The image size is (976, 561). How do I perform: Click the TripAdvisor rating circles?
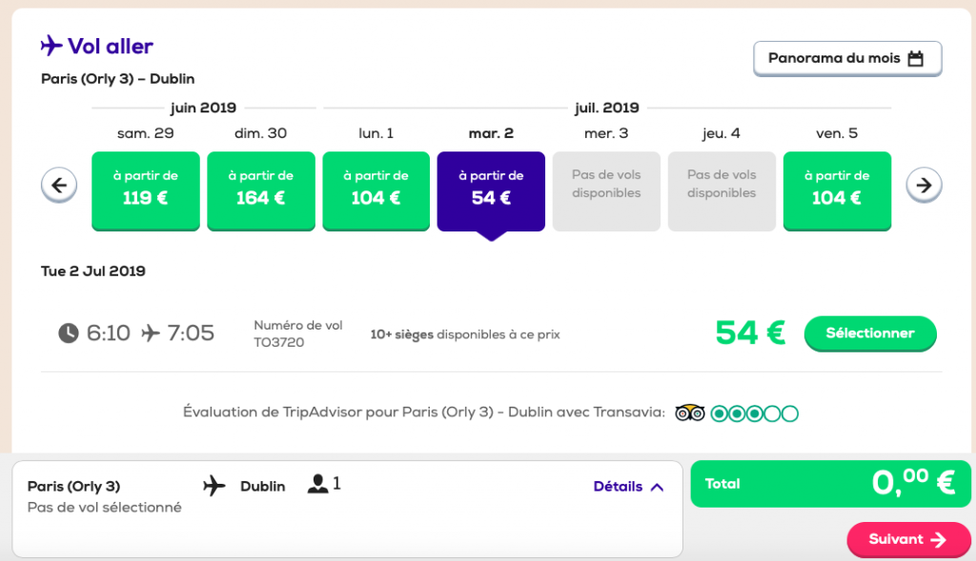pos(754,413)
